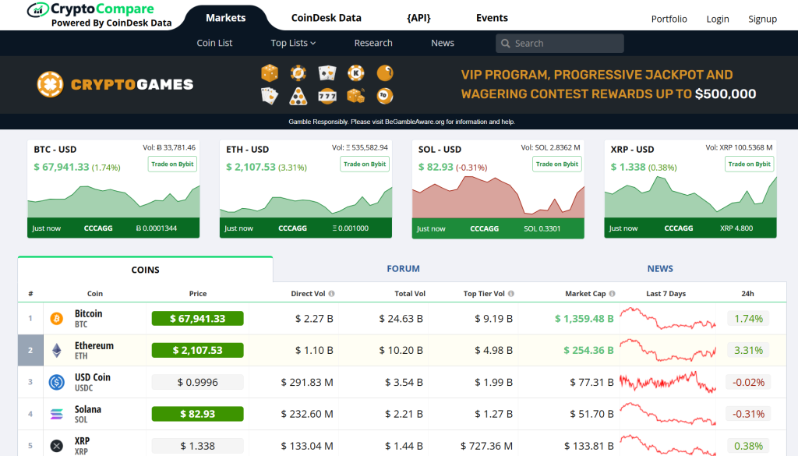Click the Search input field

point(565,44)
